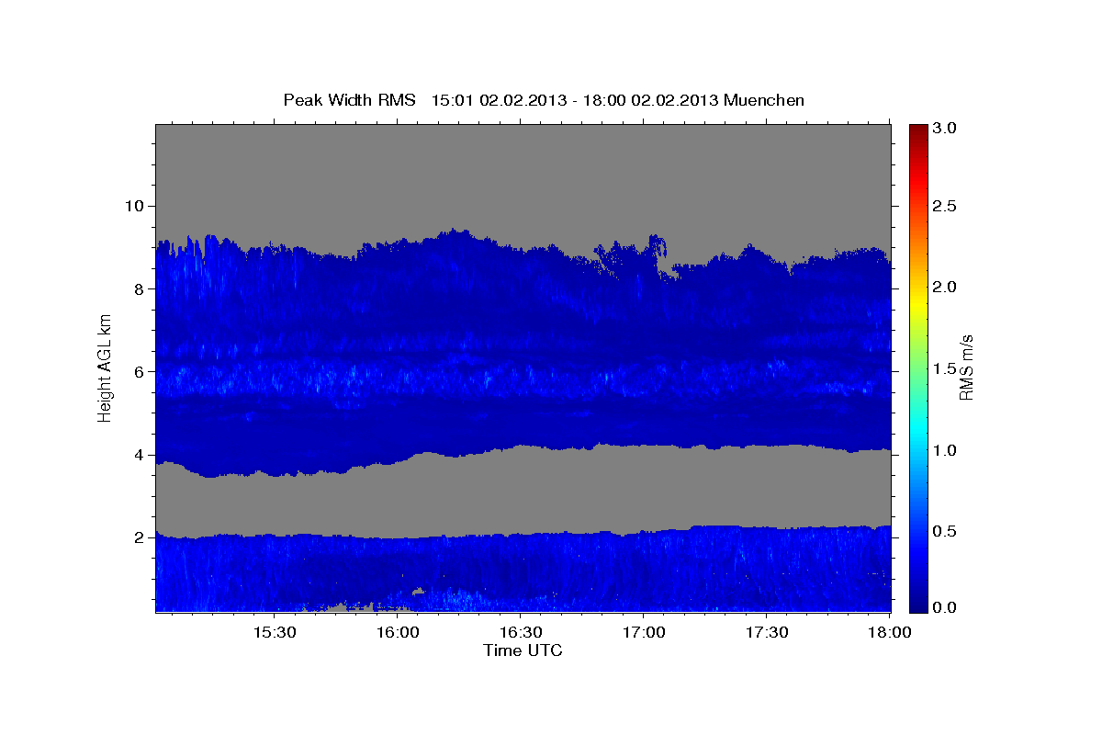This screenshot has height=735, width=1102.
Task: Click the 'Time UTC' axis label
Action: point(523,650)
